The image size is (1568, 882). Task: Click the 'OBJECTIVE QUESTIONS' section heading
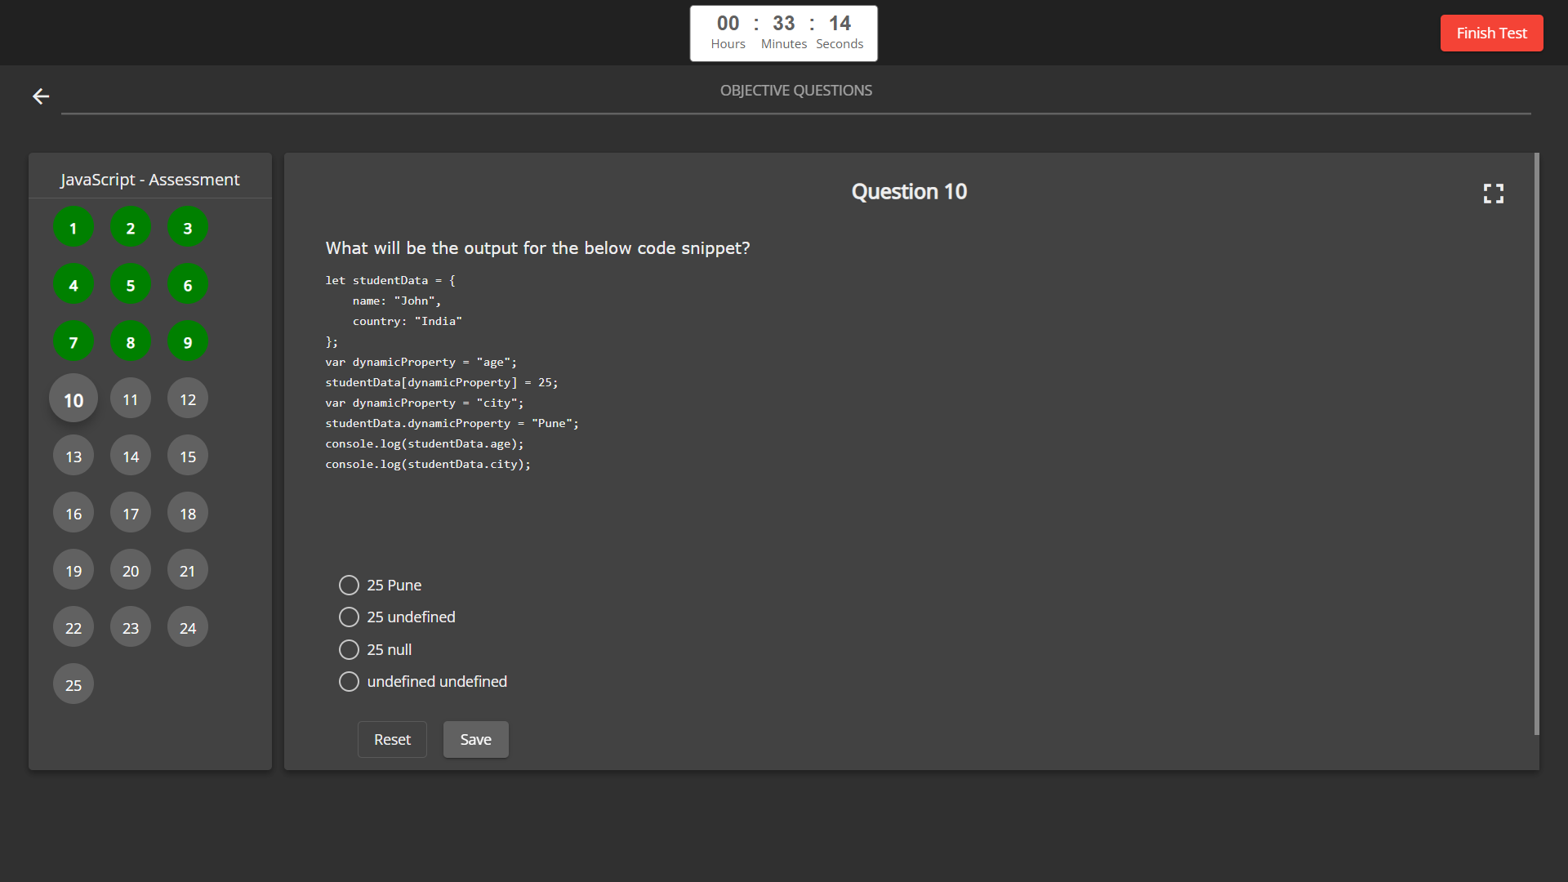[x=796, y=91]
